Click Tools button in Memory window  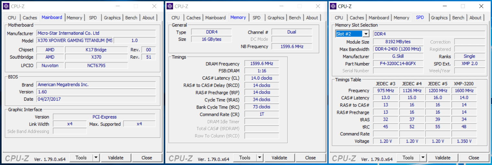point(245,158)
